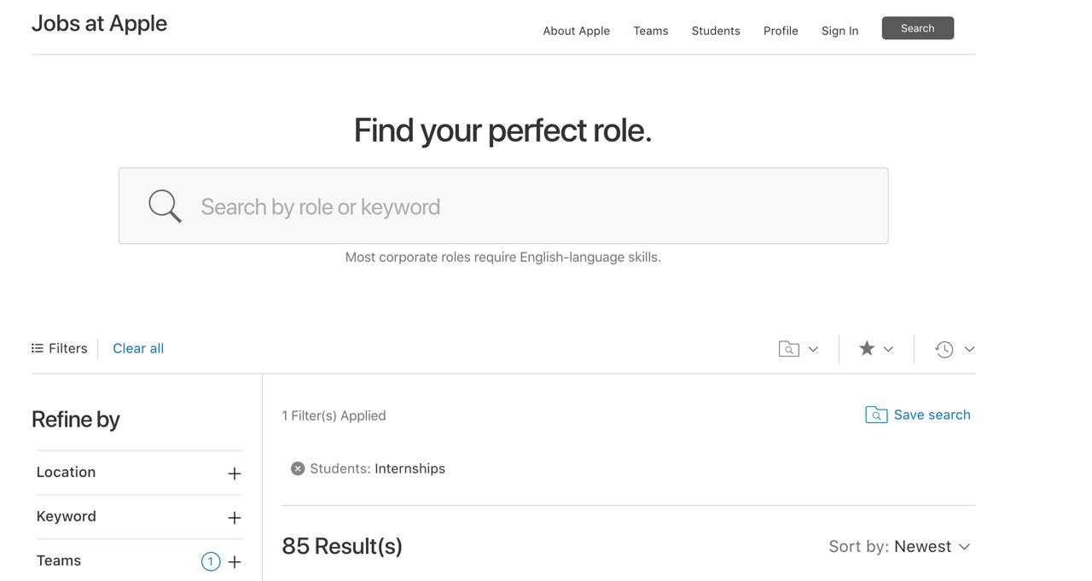Open the saved searches dropdown chevron
Screen dimensions: 1092x581
tap(813, 349)
